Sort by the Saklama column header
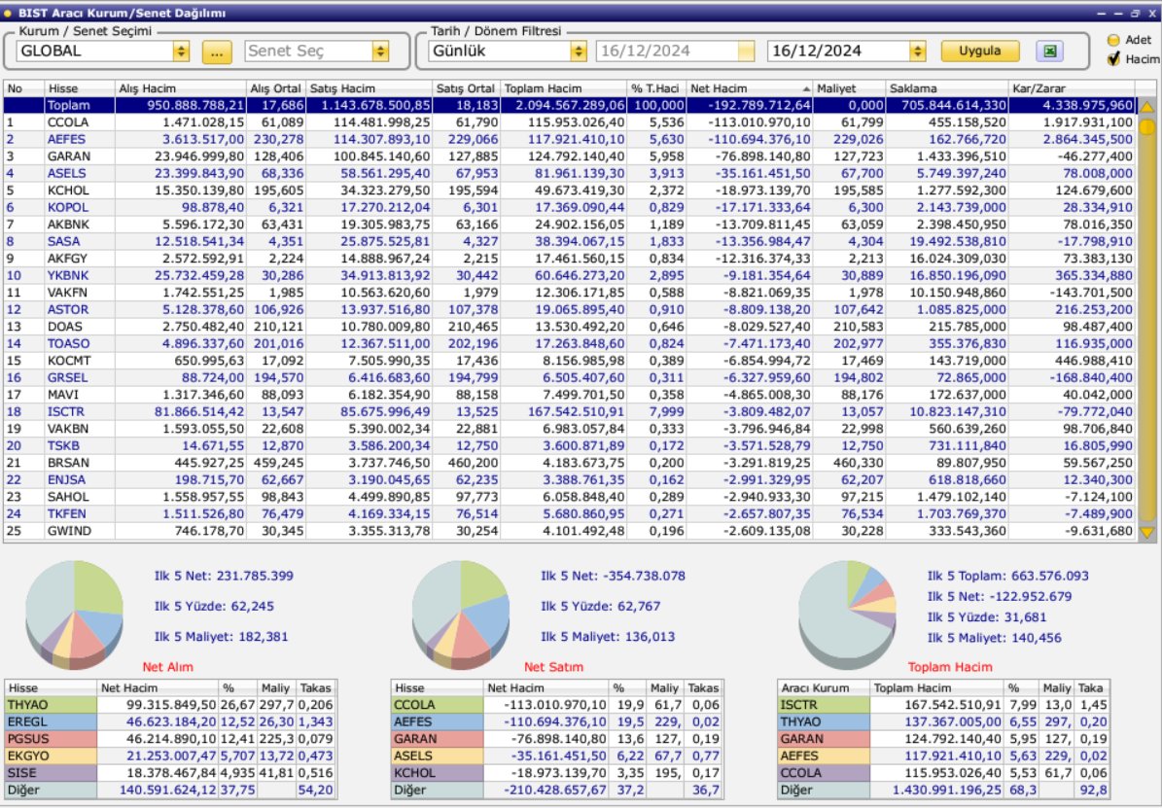 [947, 88]
